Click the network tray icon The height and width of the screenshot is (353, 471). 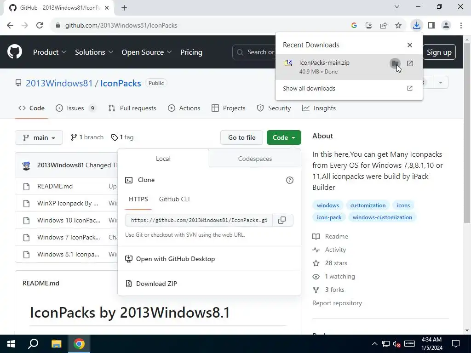point(386,344)
